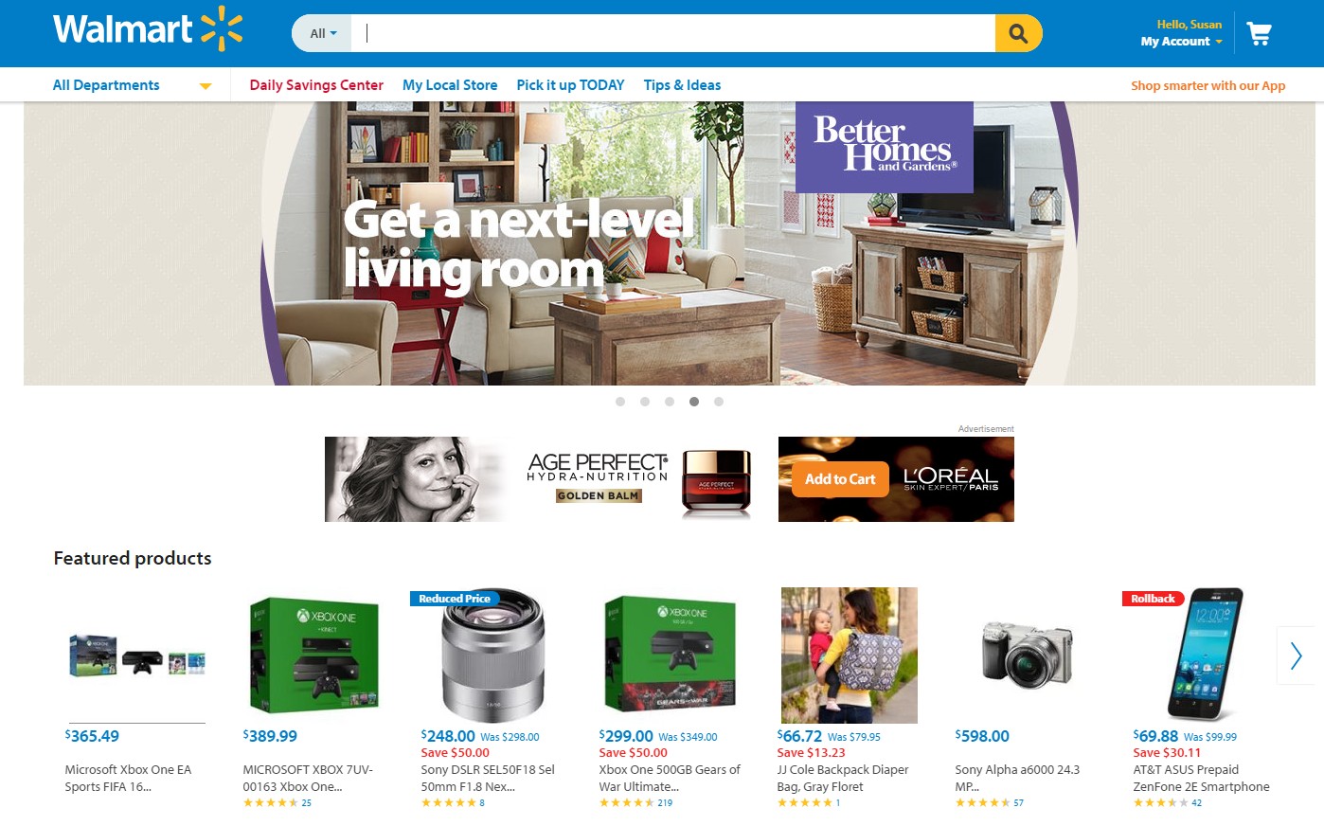Show next featured products with right arrow

tap(1297, 655)
